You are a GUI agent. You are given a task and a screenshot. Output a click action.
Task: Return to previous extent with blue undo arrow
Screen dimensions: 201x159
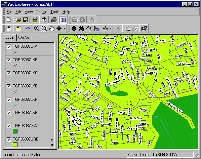[28, 29]
